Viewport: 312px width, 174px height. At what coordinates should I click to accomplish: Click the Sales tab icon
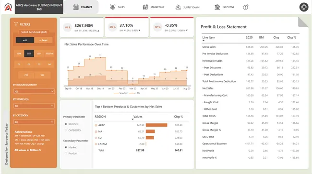[113, 7]
